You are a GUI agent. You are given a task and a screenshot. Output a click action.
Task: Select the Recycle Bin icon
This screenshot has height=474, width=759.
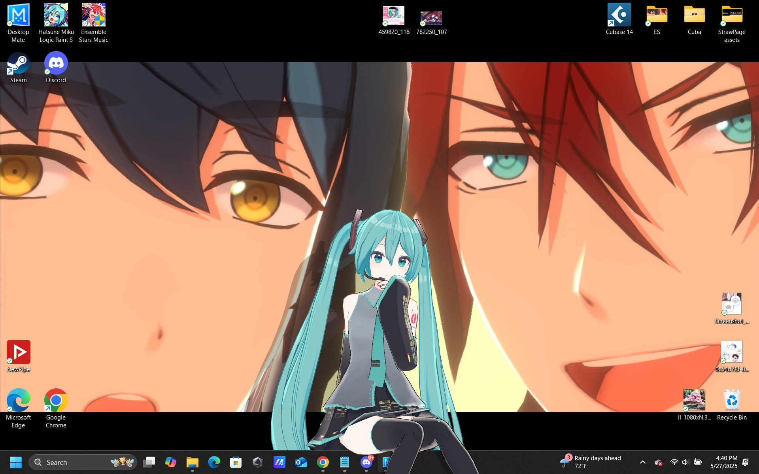point(732,405)
